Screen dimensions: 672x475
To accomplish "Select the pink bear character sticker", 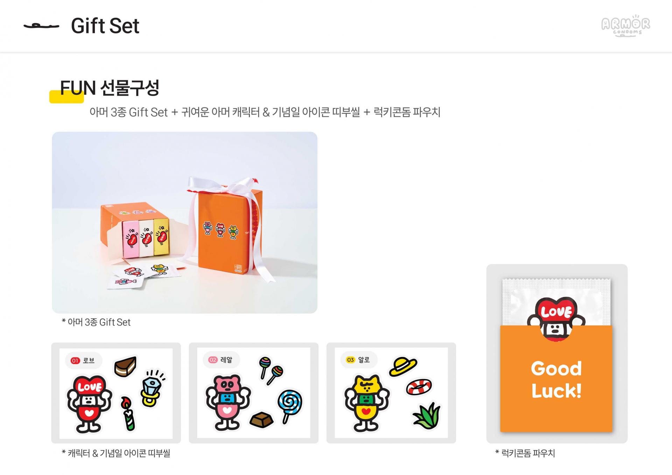I will pos(228,403).
